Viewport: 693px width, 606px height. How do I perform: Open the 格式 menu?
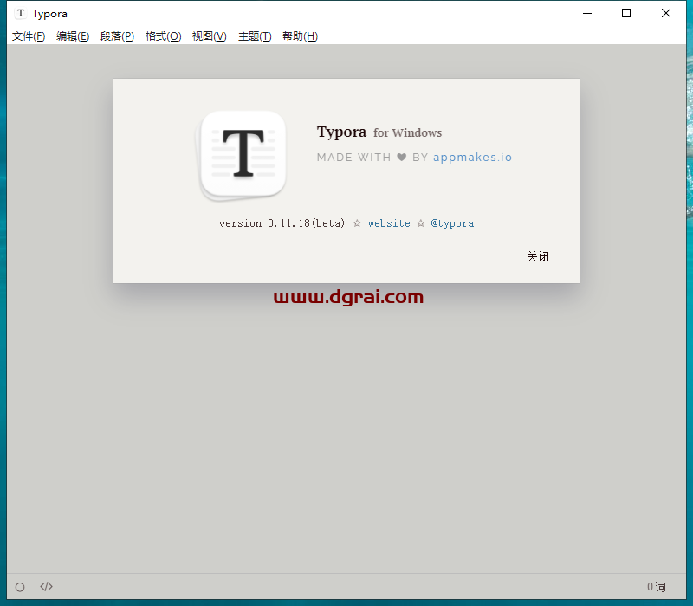163,35
